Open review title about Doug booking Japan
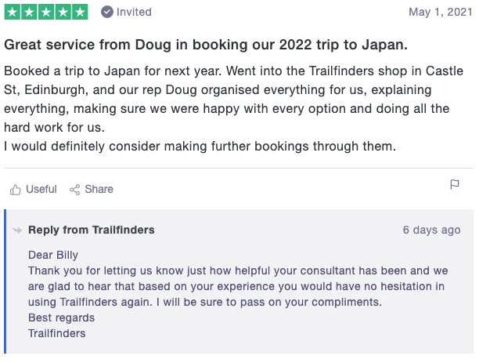 click(207, 44)
